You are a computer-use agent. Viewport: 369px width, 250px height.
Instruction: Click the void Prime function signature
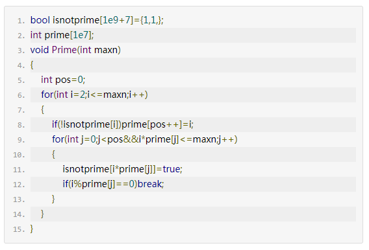click(x=75, y=50)
